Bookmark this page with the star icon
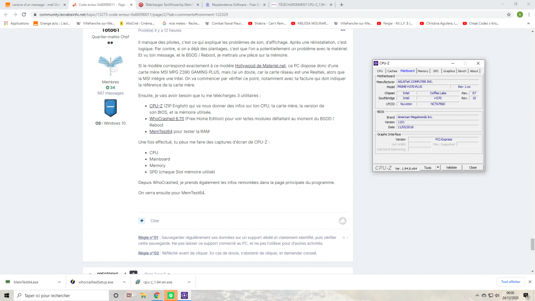 (x=509, y=14)
